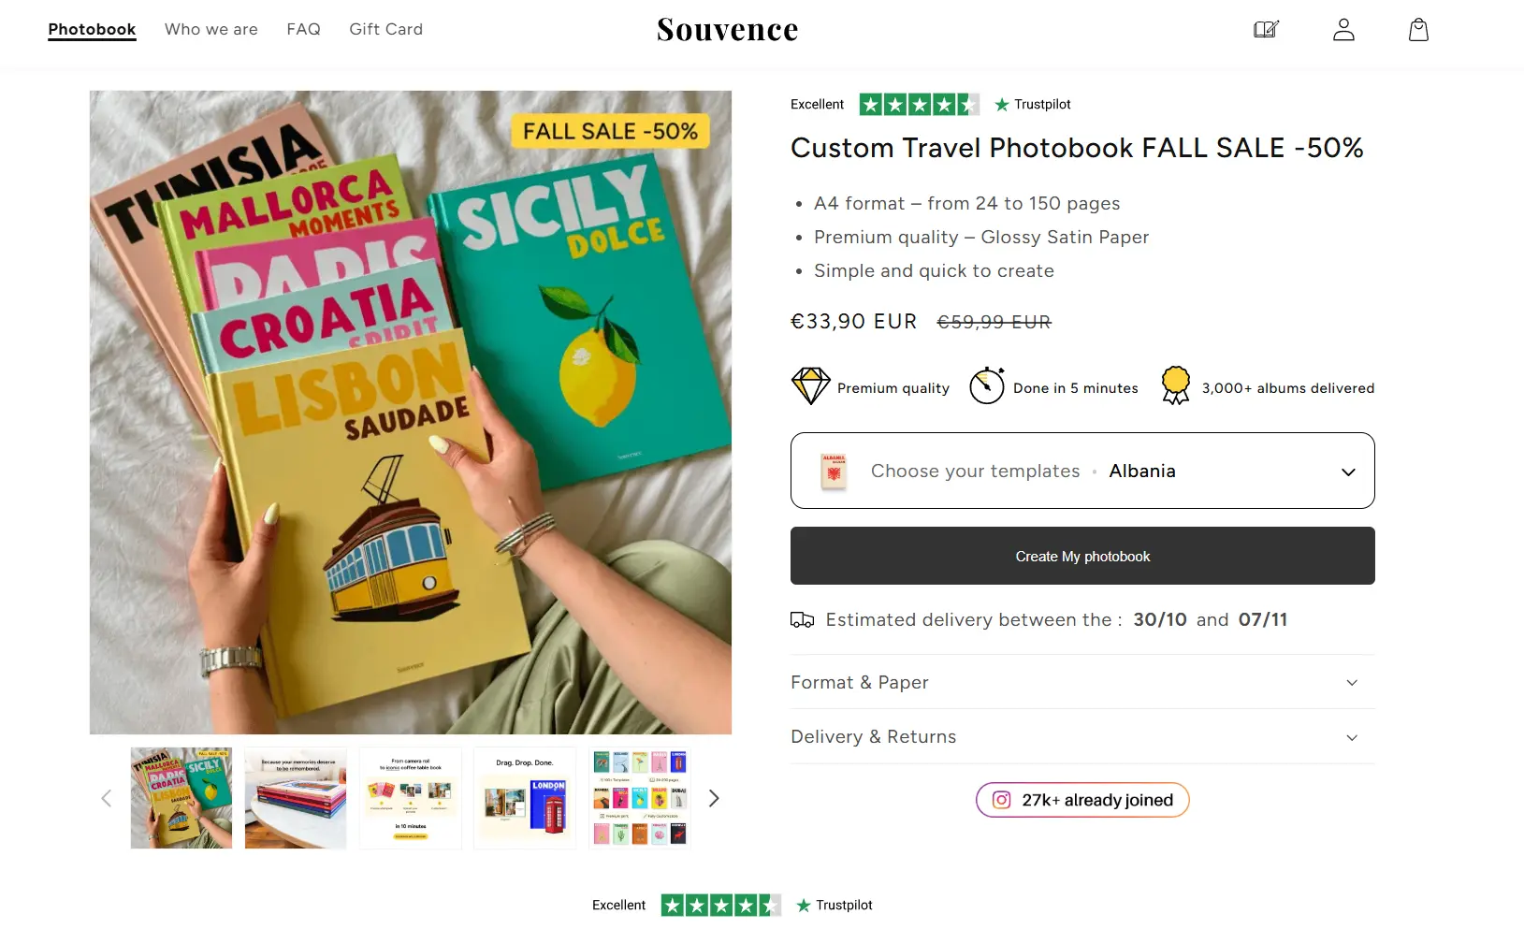Open the shopping bag
Image resolution: width=1524 pixels, height=943 pixels.
click(x=1417, y=29)
